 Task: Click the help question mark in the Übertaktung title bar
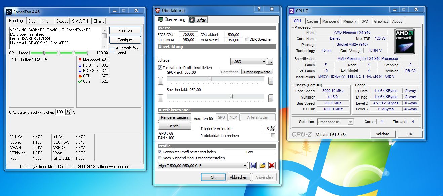259,9
